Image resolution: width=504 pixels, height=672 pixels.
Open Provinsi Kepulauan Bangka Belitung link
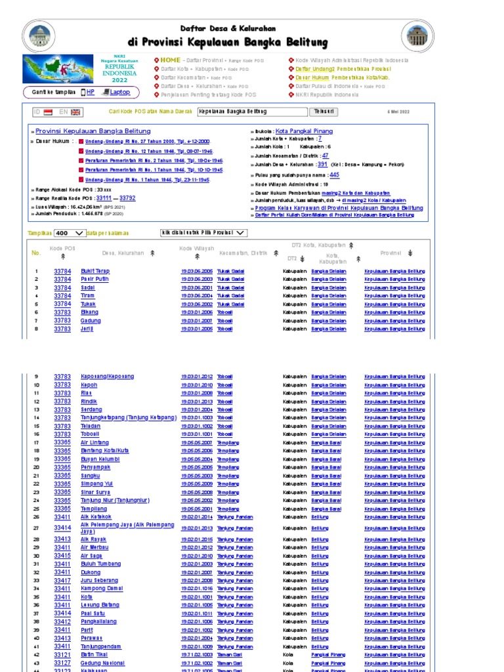93,131
